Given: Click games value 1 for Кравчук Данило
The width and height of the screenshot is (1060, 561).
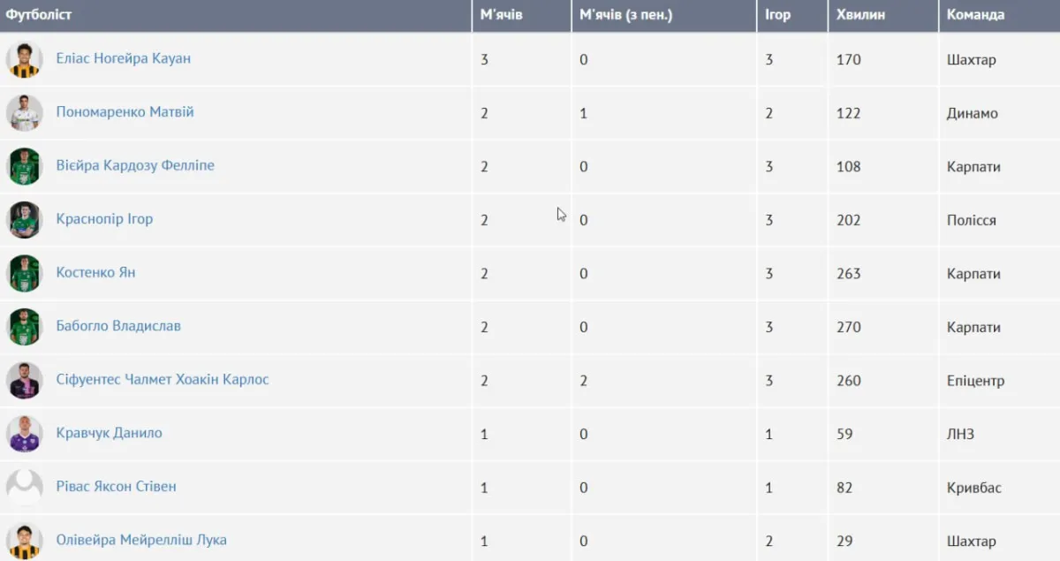Looking at the screenshot, I should [x=768, y=435].
